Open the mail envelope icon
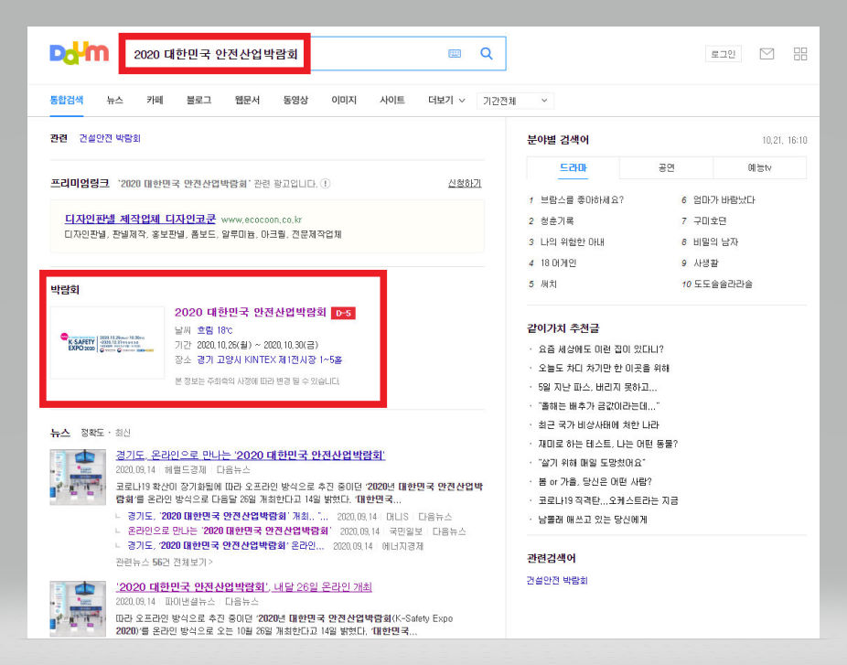The image size is (847, 665). pos(767,53)
